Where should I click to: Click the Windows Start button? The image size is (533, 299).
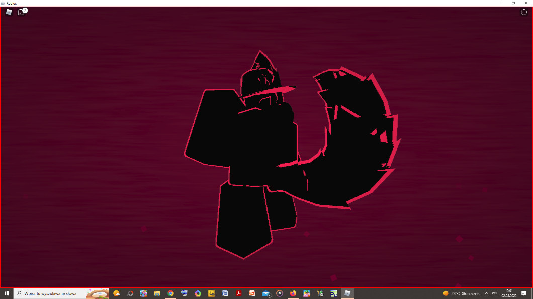(7, 293)
